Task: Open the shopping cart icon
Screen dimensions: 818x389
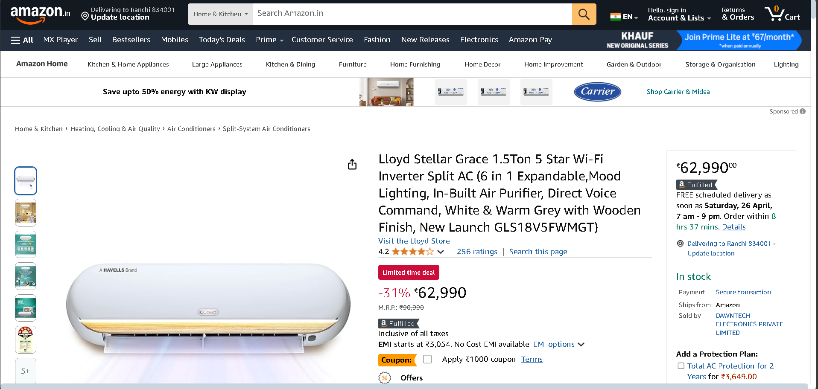Action: pyautogui.click(x=782, y=14)
